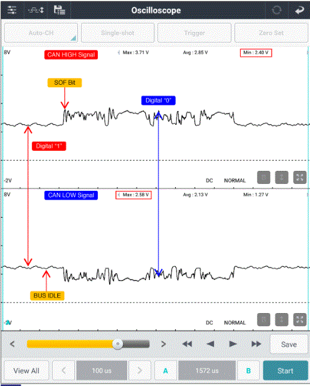
Task: Click the 1572 us cursor time field
Action: coord(207,370)
